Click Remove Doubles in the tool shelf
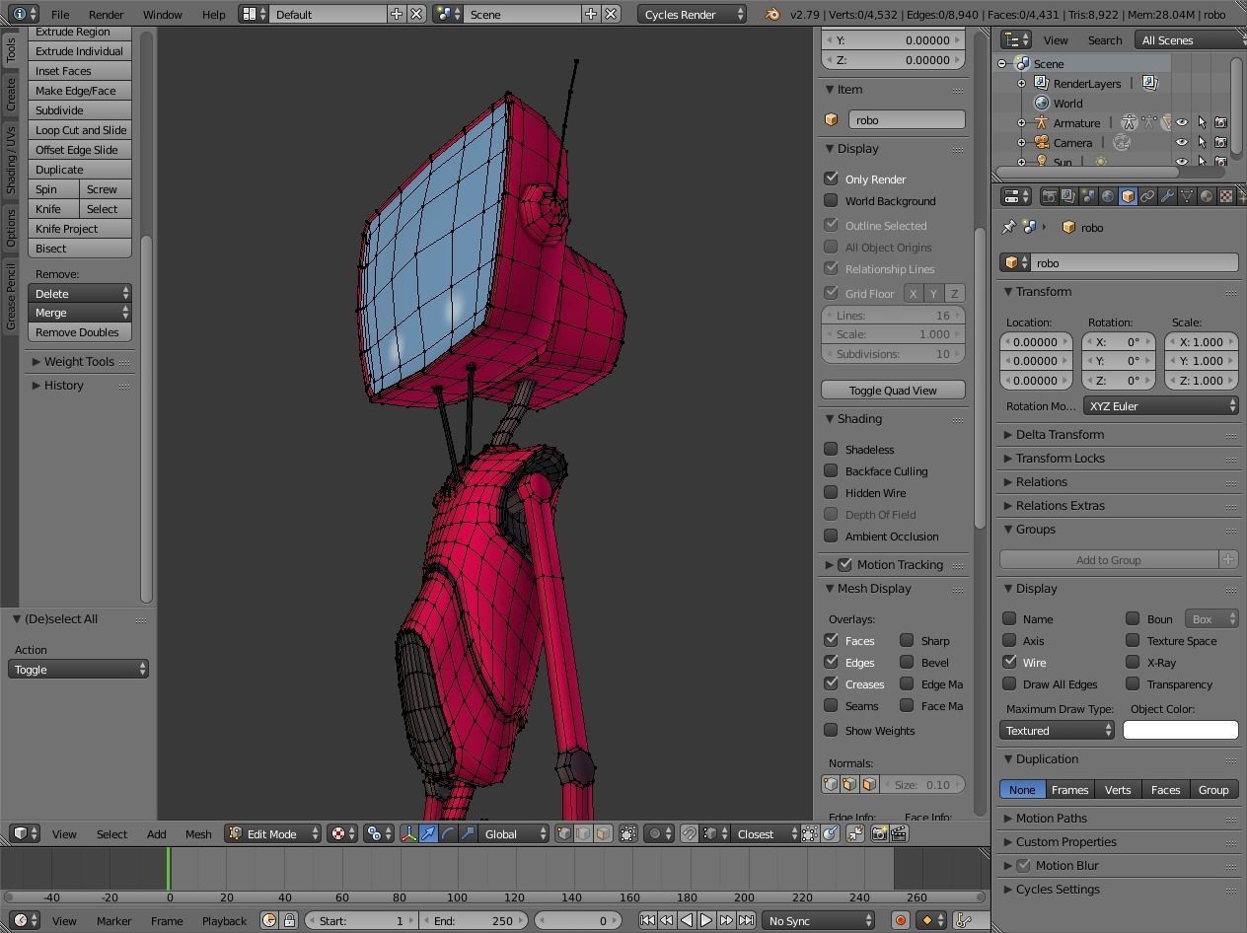Viewport: 1247px width, 933px height. tap(79, 332)
